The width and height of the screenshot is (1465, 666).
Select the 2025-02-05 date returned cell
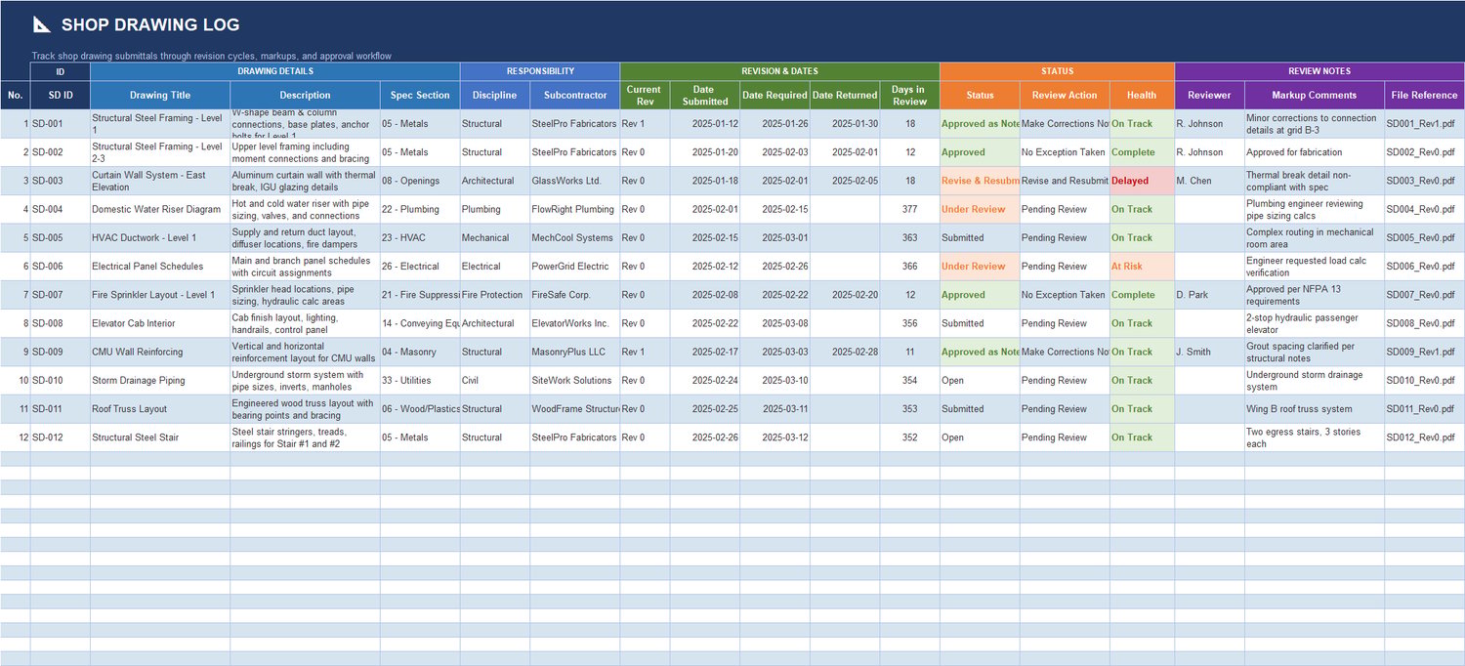tap(845, 181)
